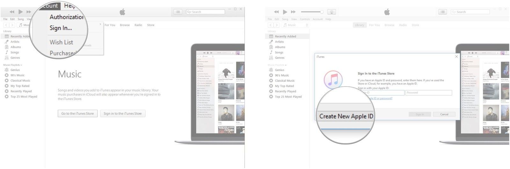
Task: Open Genius playlist in left window sidebar
Action: (15, 70)
